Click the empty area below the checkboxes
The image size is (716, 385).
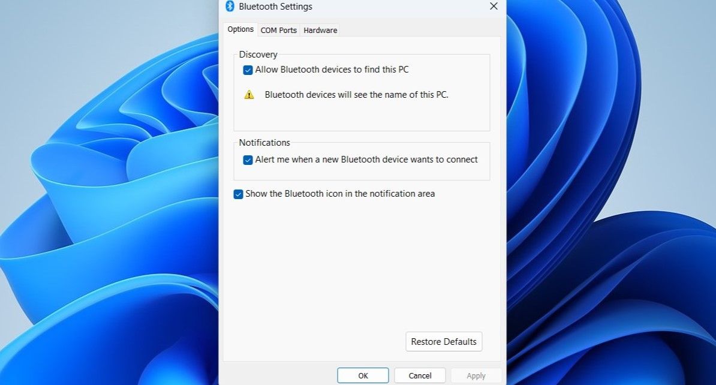coord(360,258)
